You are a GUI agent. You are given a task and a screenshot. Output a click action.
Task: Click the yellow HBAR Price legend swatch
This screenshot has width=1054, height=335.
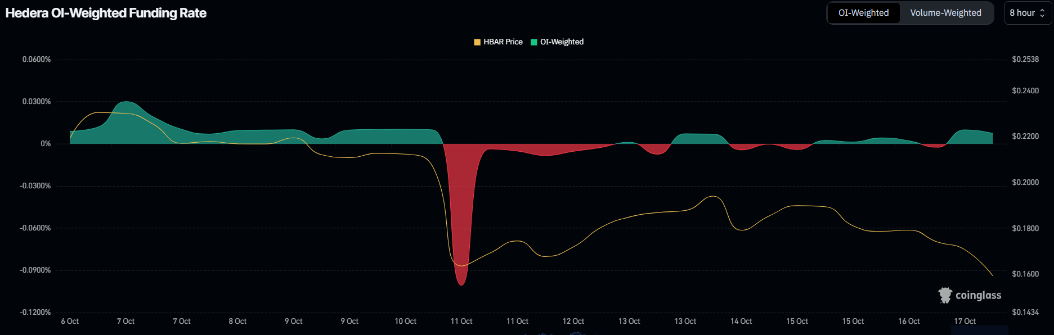coord(477,42)
